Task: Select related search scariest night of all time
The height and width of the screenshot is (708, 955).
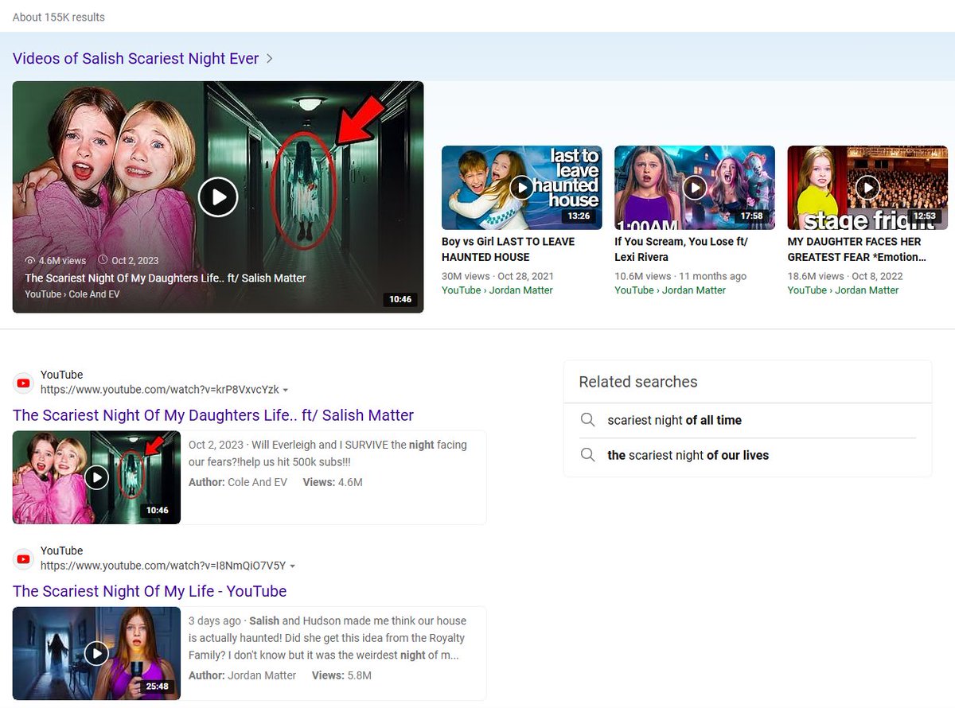Action: pos(674,420)
